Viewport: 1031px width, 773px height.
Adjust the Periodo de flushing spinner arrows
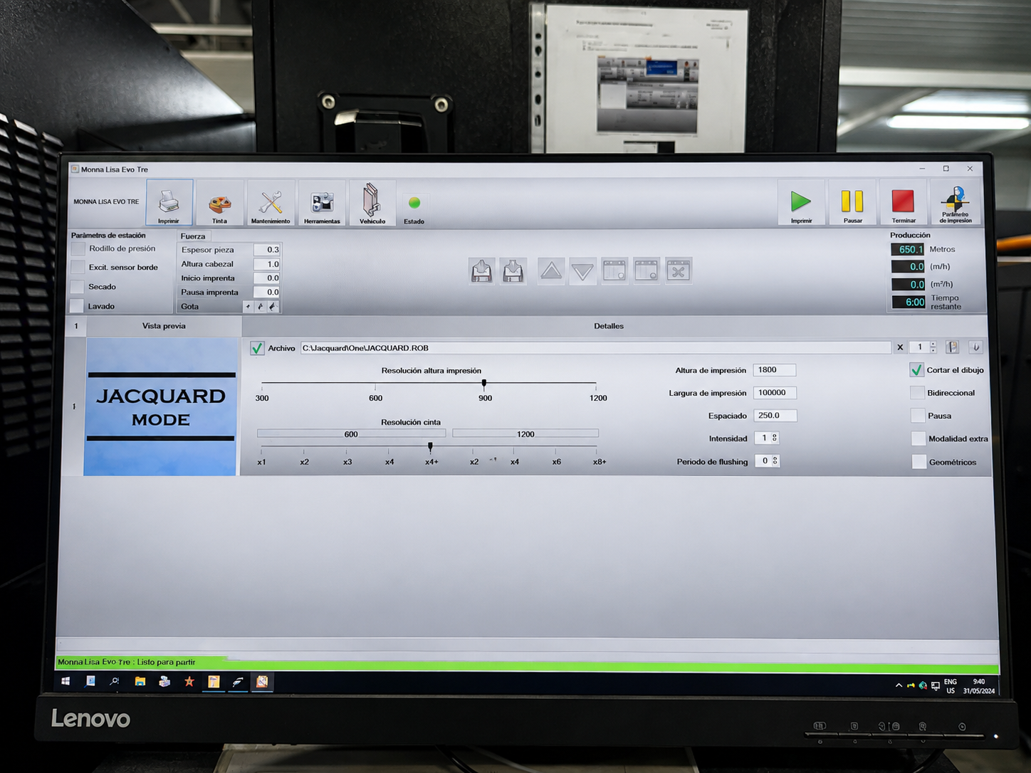[775, 461]
